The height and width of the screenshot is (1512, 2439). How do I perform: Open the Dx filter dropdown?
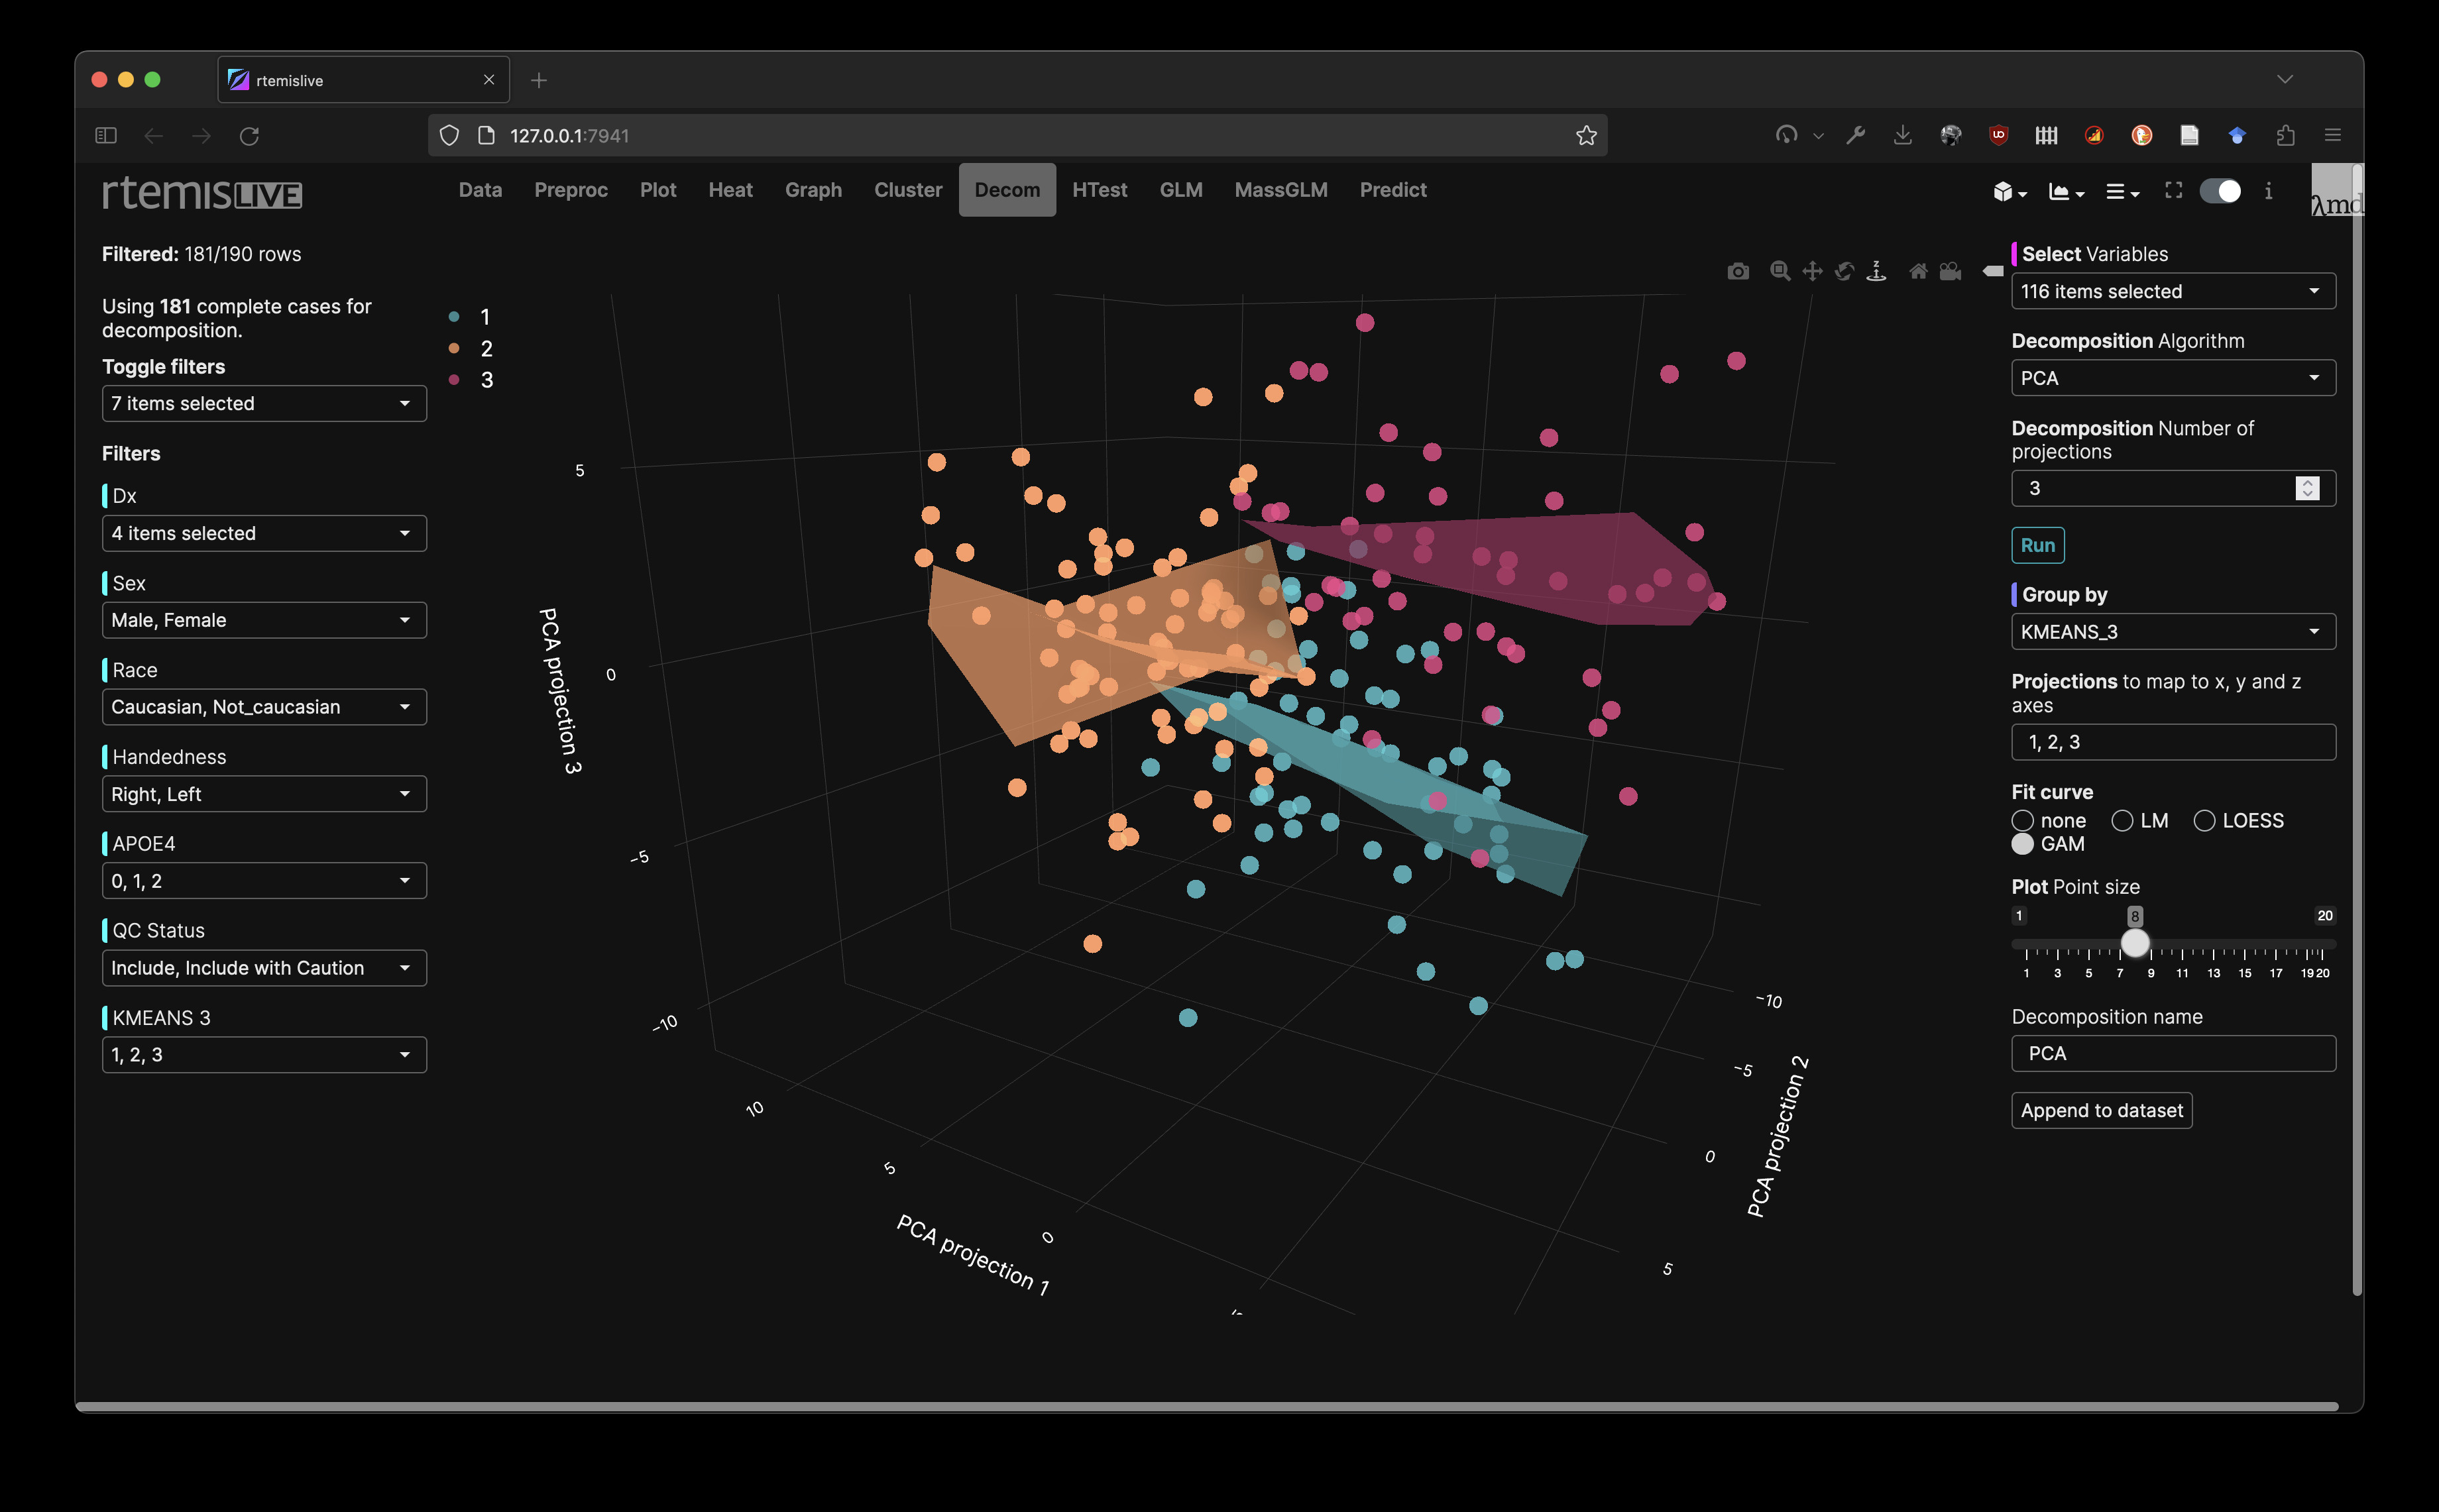click(x=264, y=533)
